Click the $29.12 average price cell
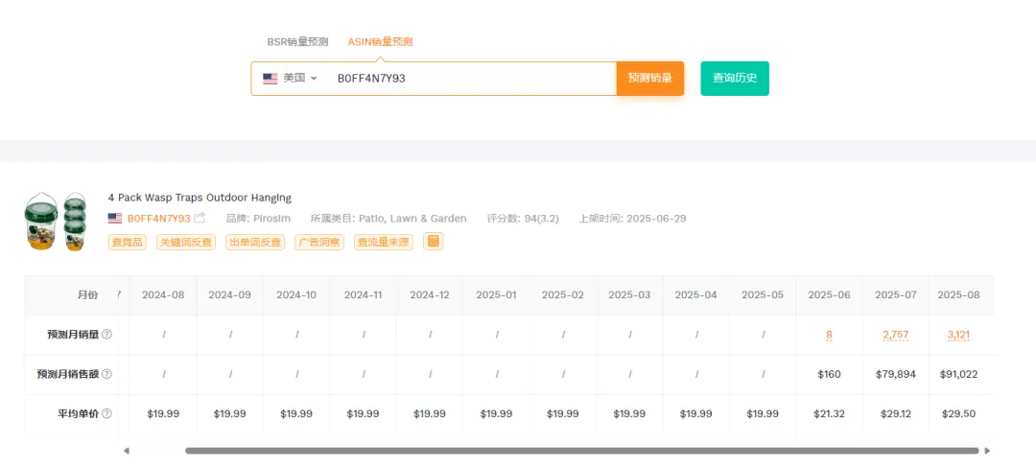 point(896,413)
